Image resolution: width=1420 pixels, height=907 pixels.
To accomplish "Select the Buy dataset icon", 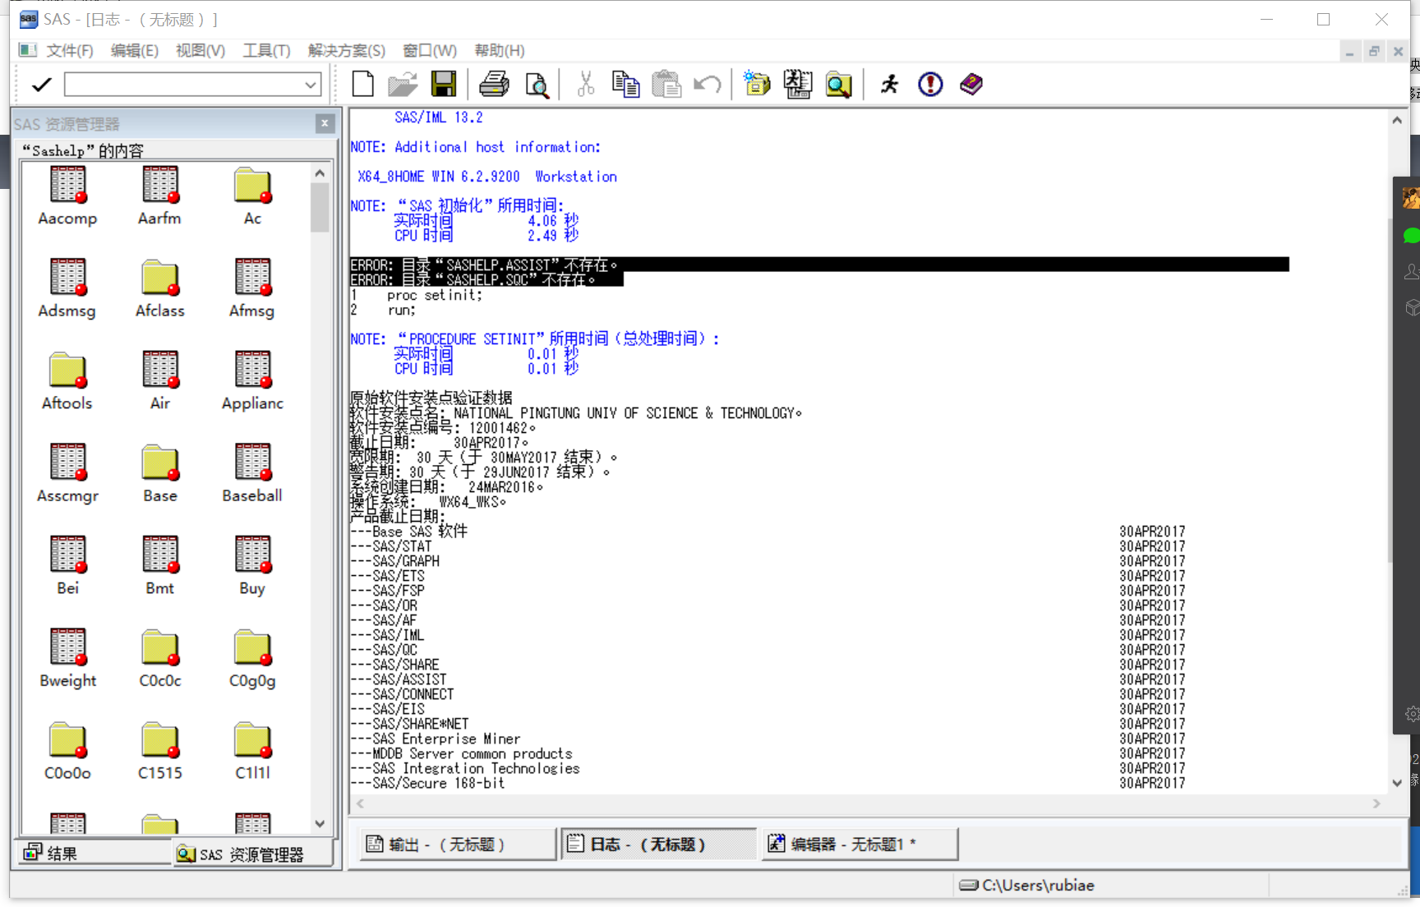I will point(252,554).
